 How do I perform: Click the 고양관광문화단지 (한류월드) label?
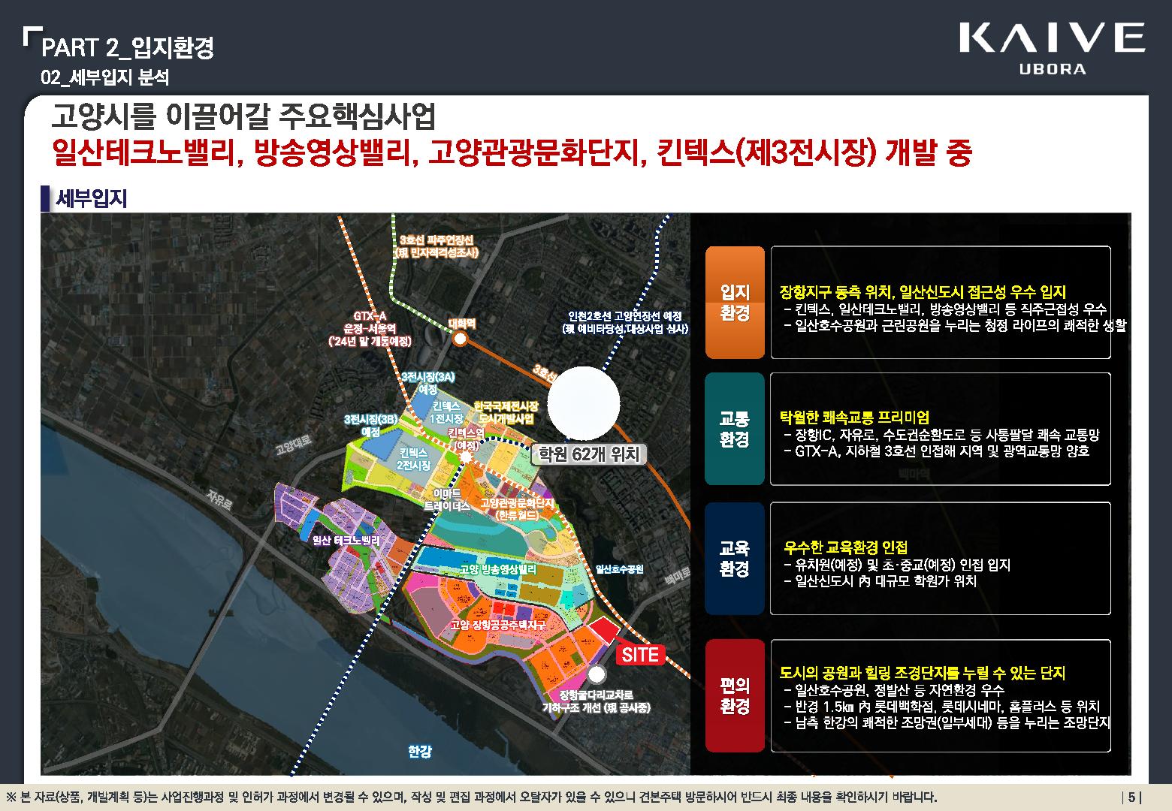coord(517,508)
